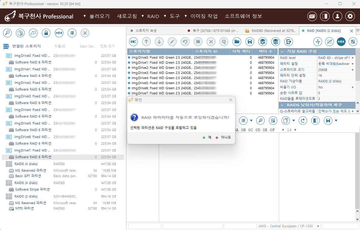Viewport: 360px width, 230px height.
Task: Open hex viewer from left toolbar HEX icon
Action: [59, 33]
